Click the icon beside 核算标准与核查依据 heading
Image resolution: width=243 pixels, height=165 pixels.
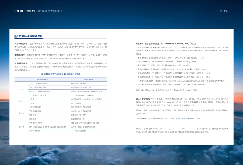16,36
